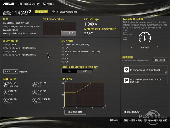Click the CPU fan curve graph
The height and width of the screenshot is (128, 170).
point(84,95)
